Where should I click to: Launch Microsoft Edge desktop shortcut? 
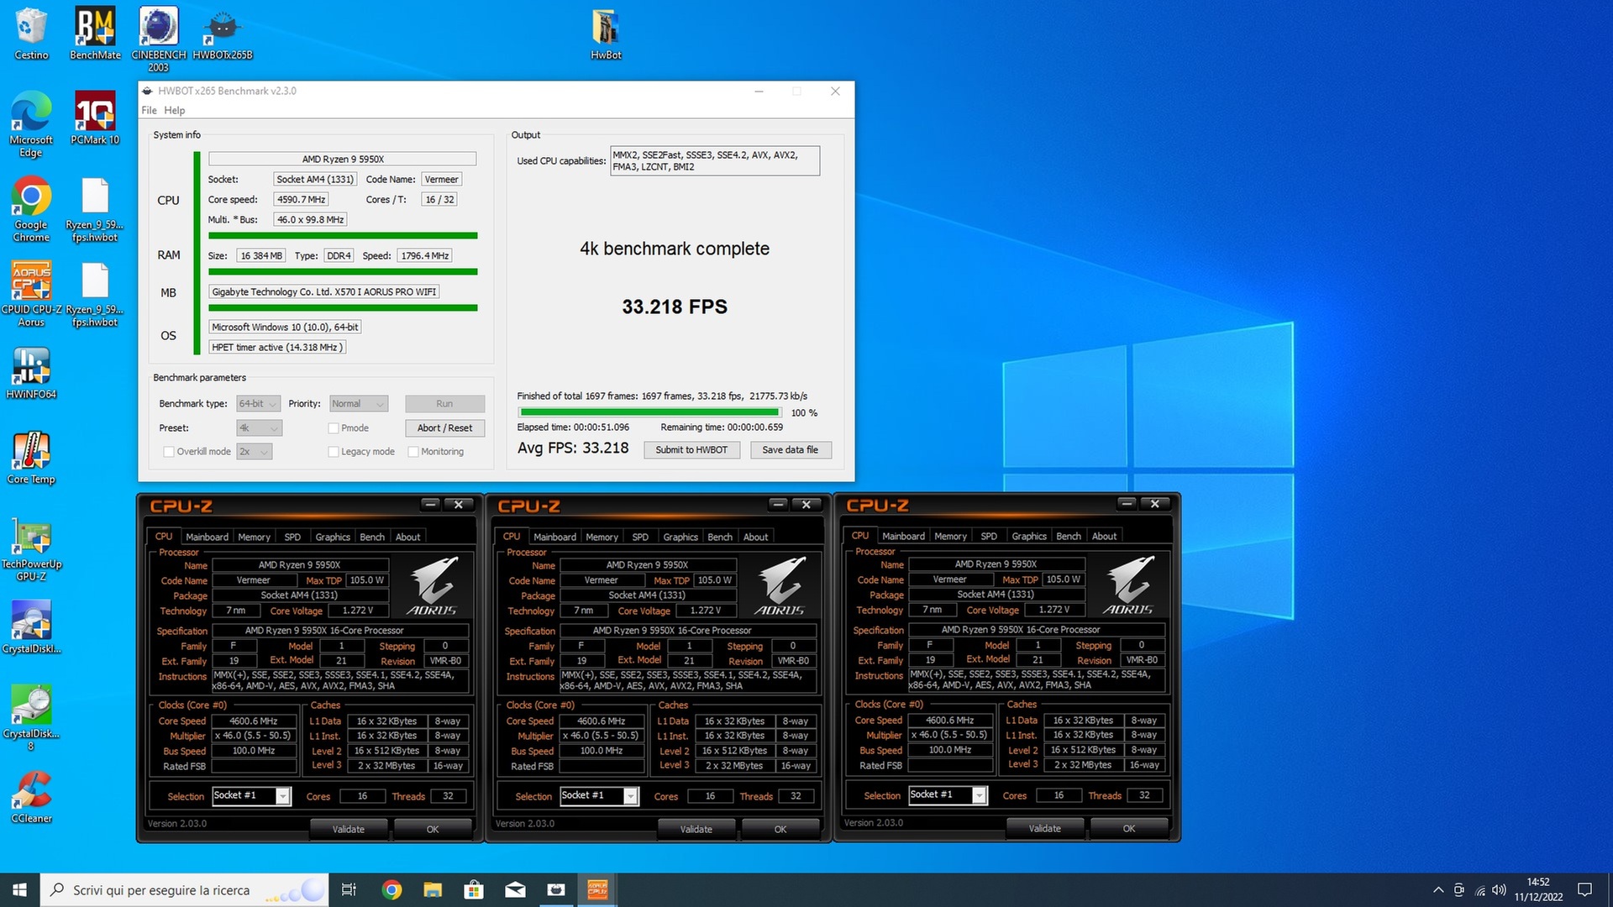pyautogui.click(x=31, y=124)
